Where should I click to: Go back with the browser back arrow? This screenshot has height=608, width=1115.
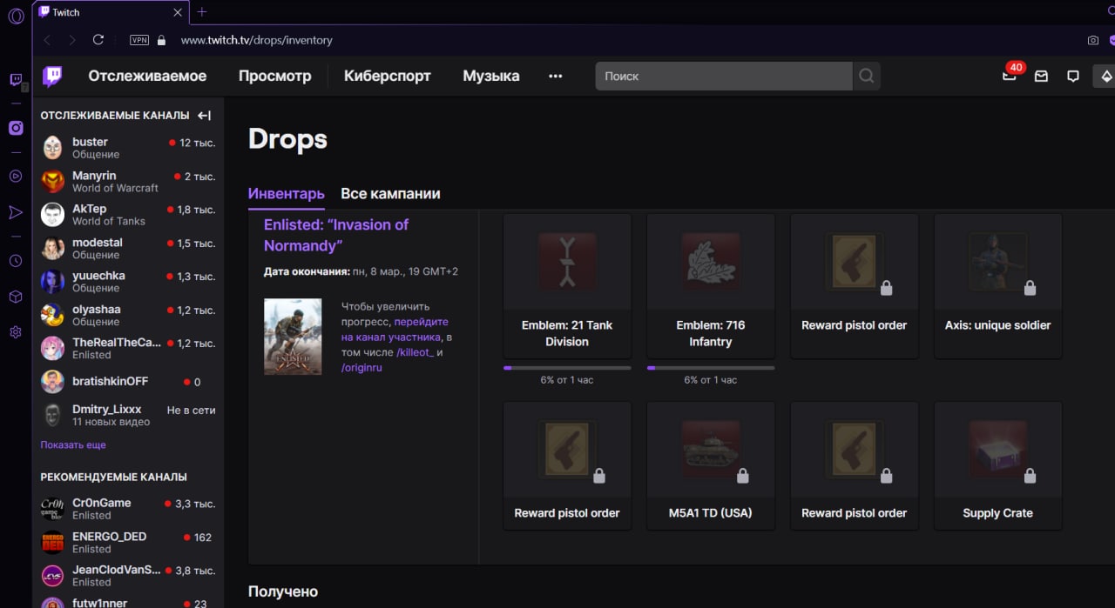tap(47, 40)
